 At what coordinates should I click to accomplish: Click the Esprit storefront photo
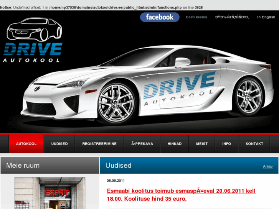pos(50,193)
